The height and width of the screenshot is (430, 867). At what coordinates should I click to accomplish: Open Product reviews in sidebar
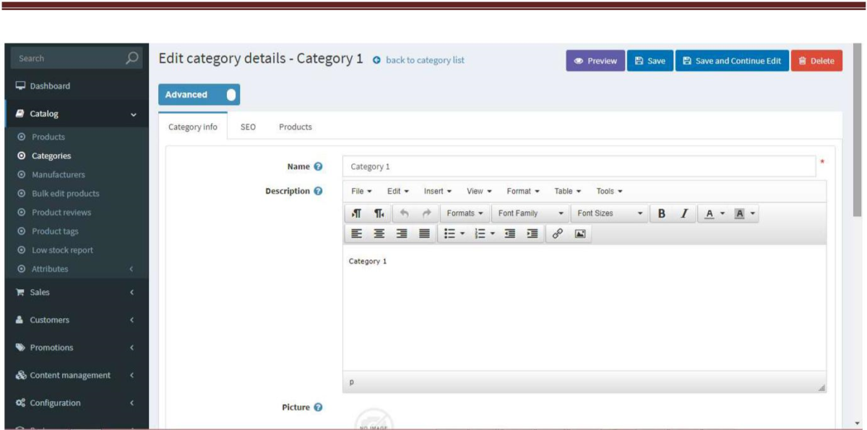(x=61, y=212)
